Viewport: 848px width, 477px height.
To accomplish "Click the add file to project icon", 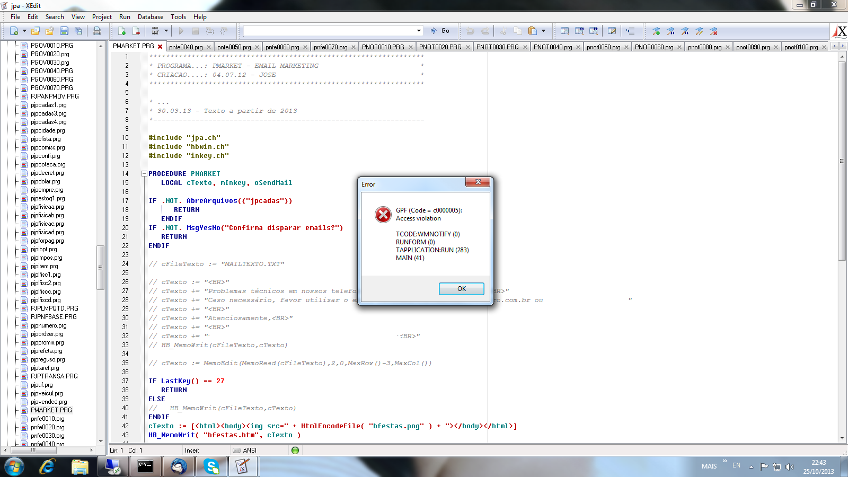I will click(x=122, y=31).
